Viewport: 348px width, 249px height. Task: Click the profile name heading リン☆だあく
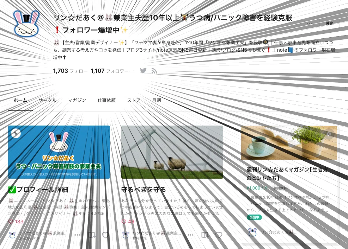173,24
